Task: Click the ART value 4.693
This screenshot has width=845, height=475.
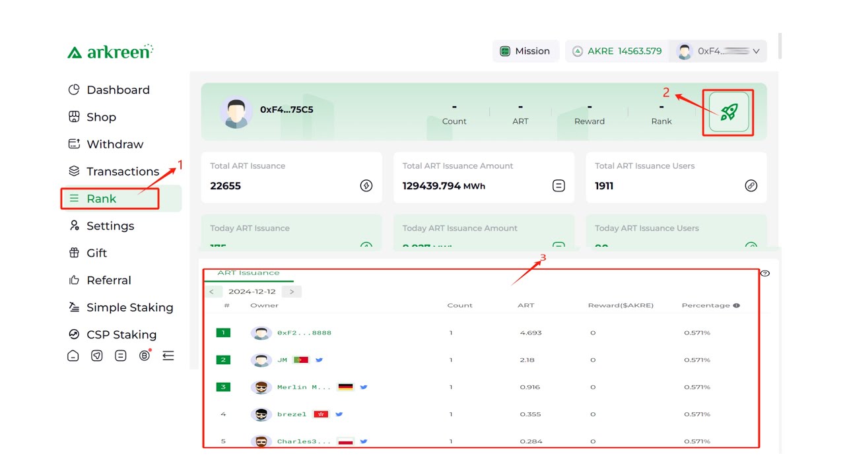Action: pos(531,333)
